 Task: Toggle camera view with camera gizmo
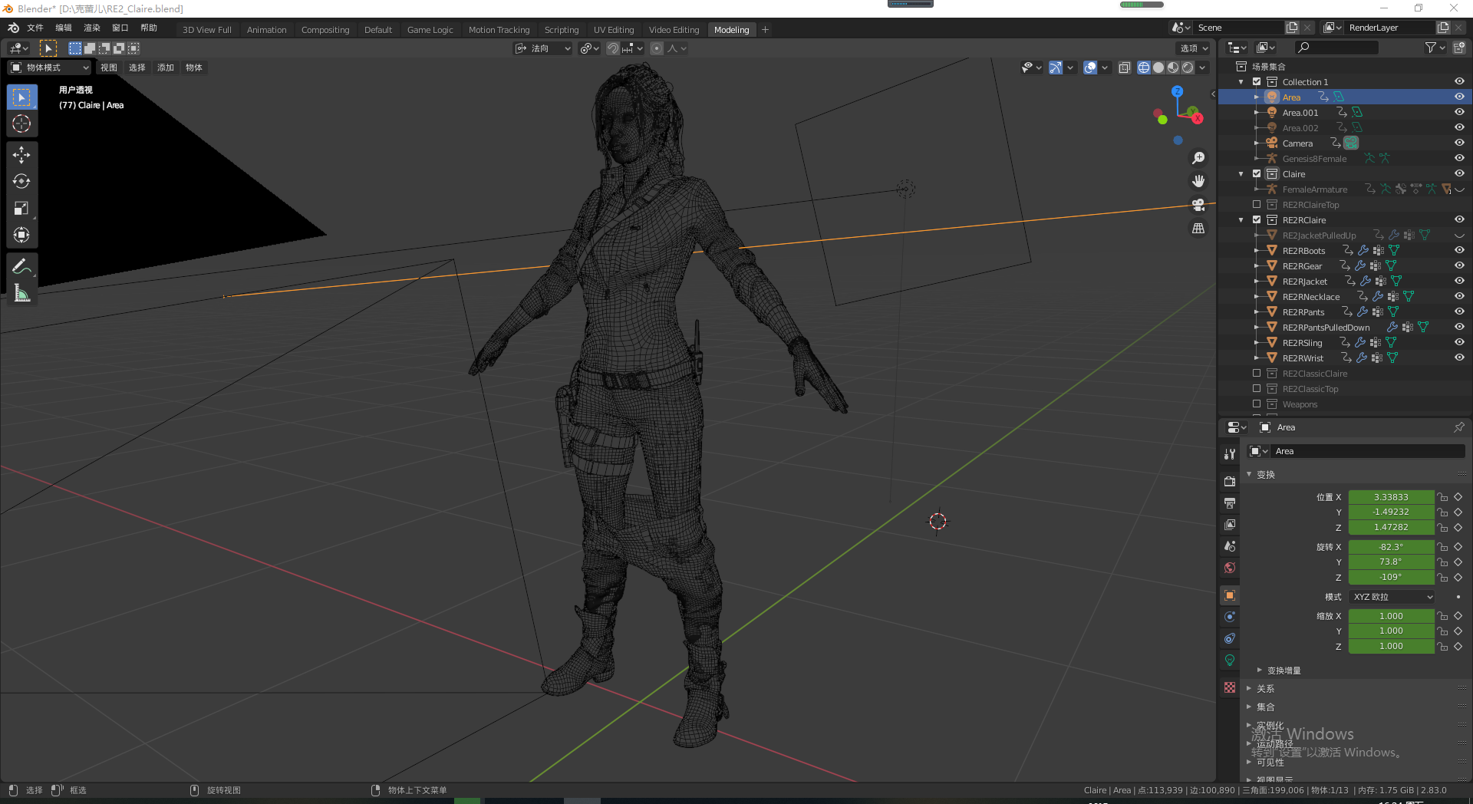(x=1198, y=205)
